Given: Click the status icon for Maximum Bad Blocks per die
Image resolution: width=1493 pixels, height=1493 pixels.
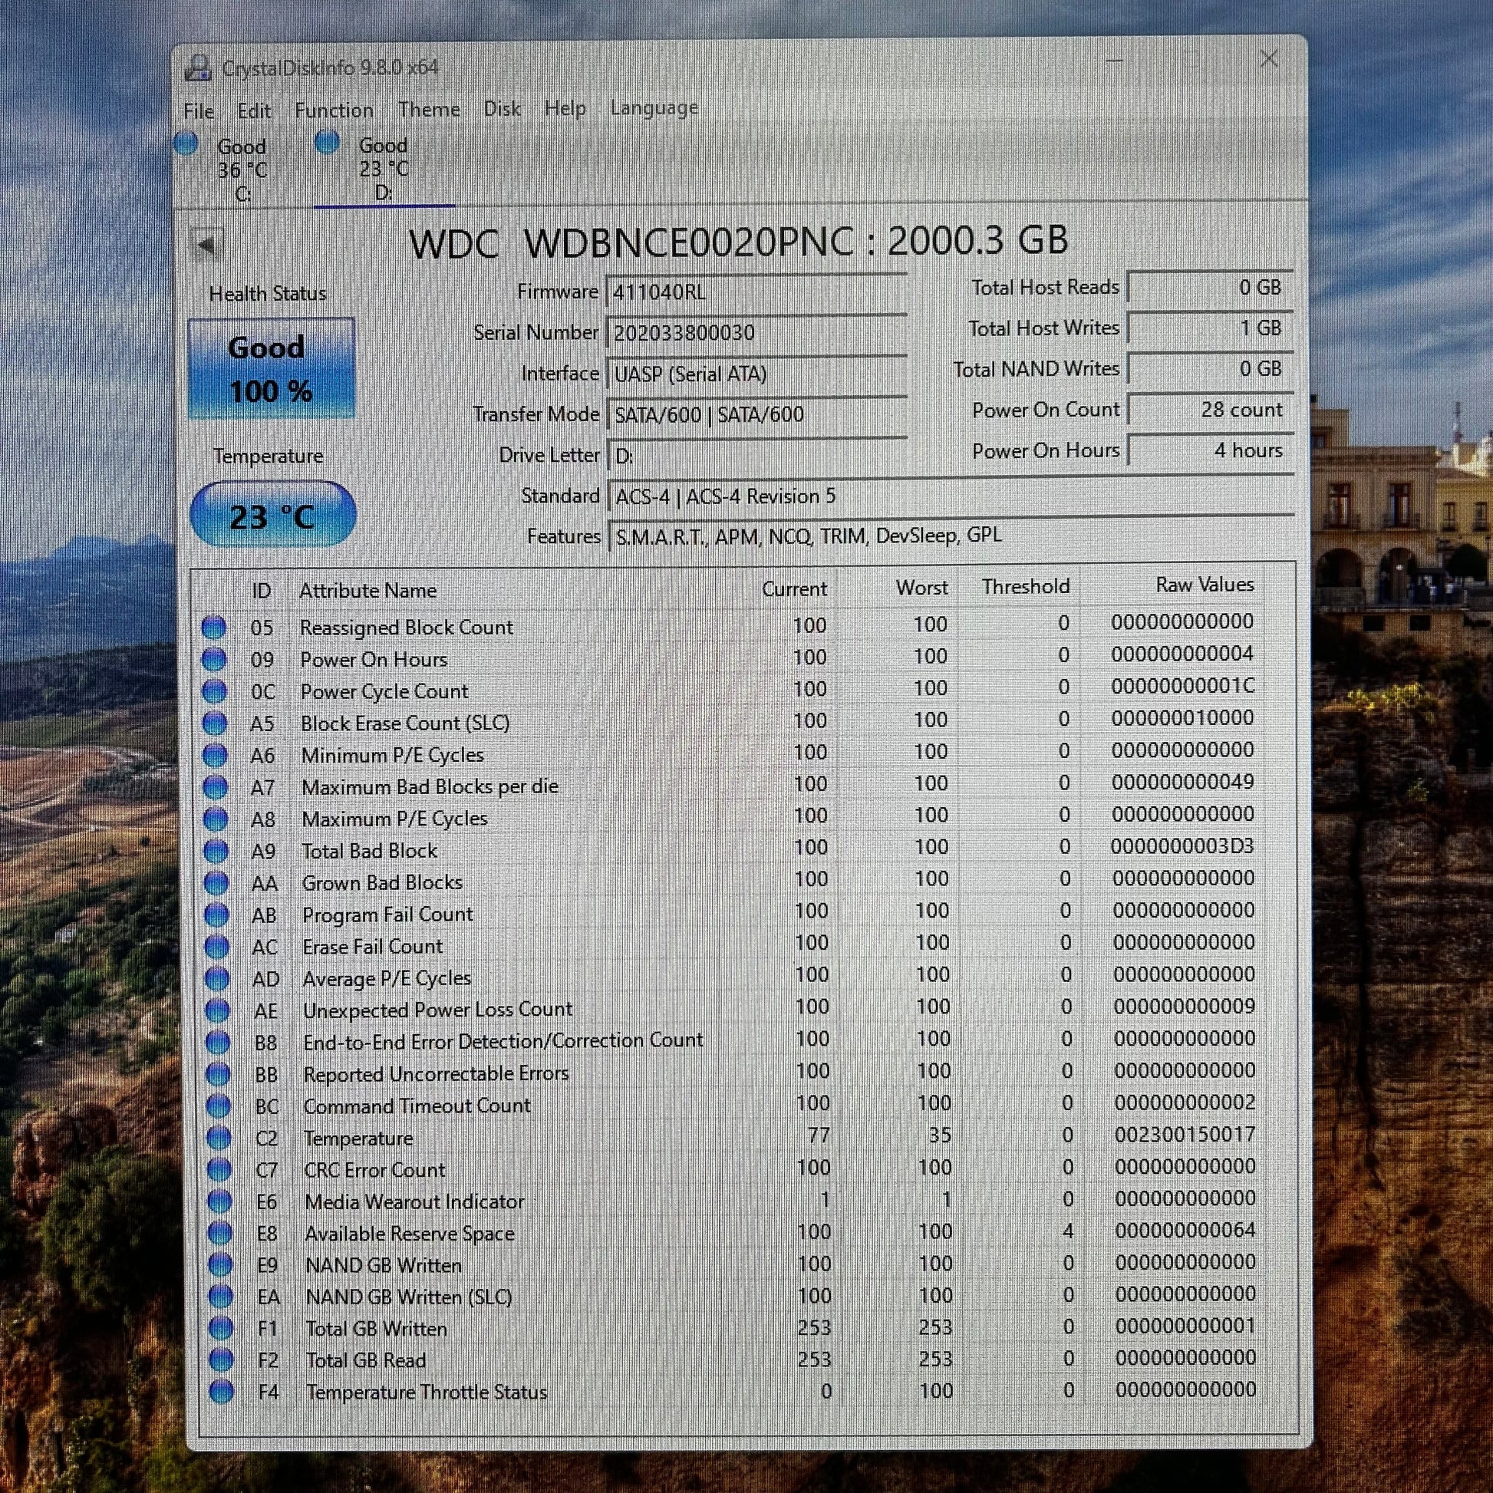Looking at the screenshot, I should click(x=216, y=786).
